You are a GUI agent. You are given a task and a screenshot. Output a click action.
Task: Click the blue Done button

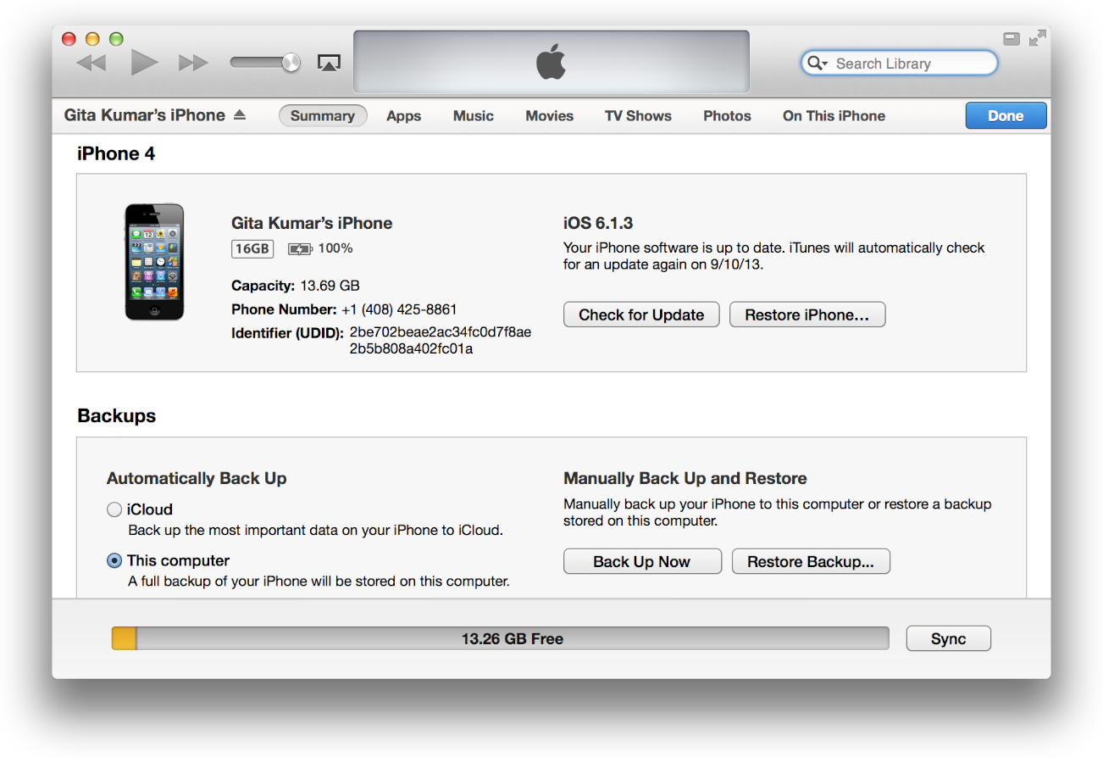pos(1006,116)
